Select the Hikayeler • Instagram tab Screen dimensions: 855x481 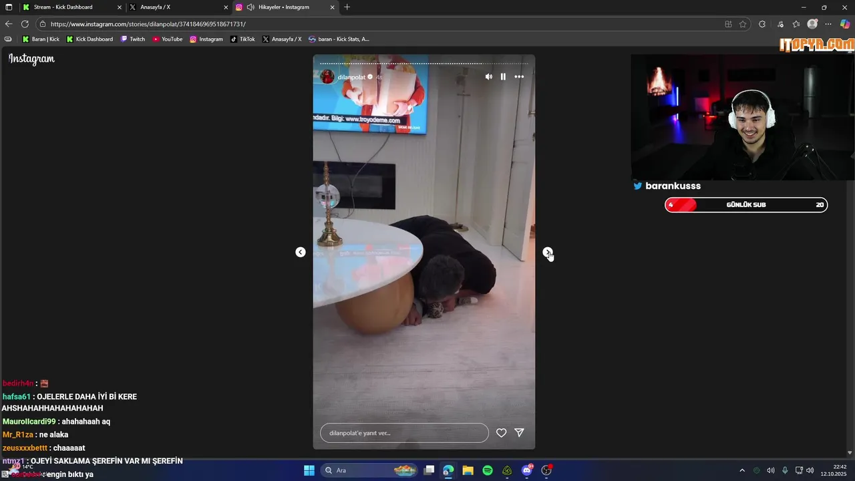(284, 7)
